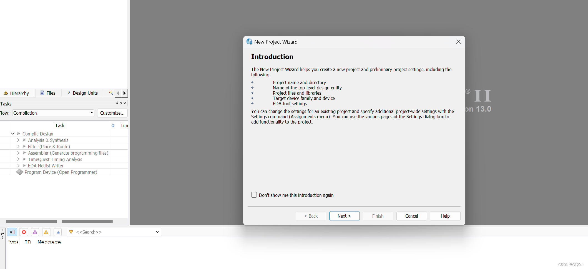Expand the Fitter (Place & Route) node

(x=18, y=146)
